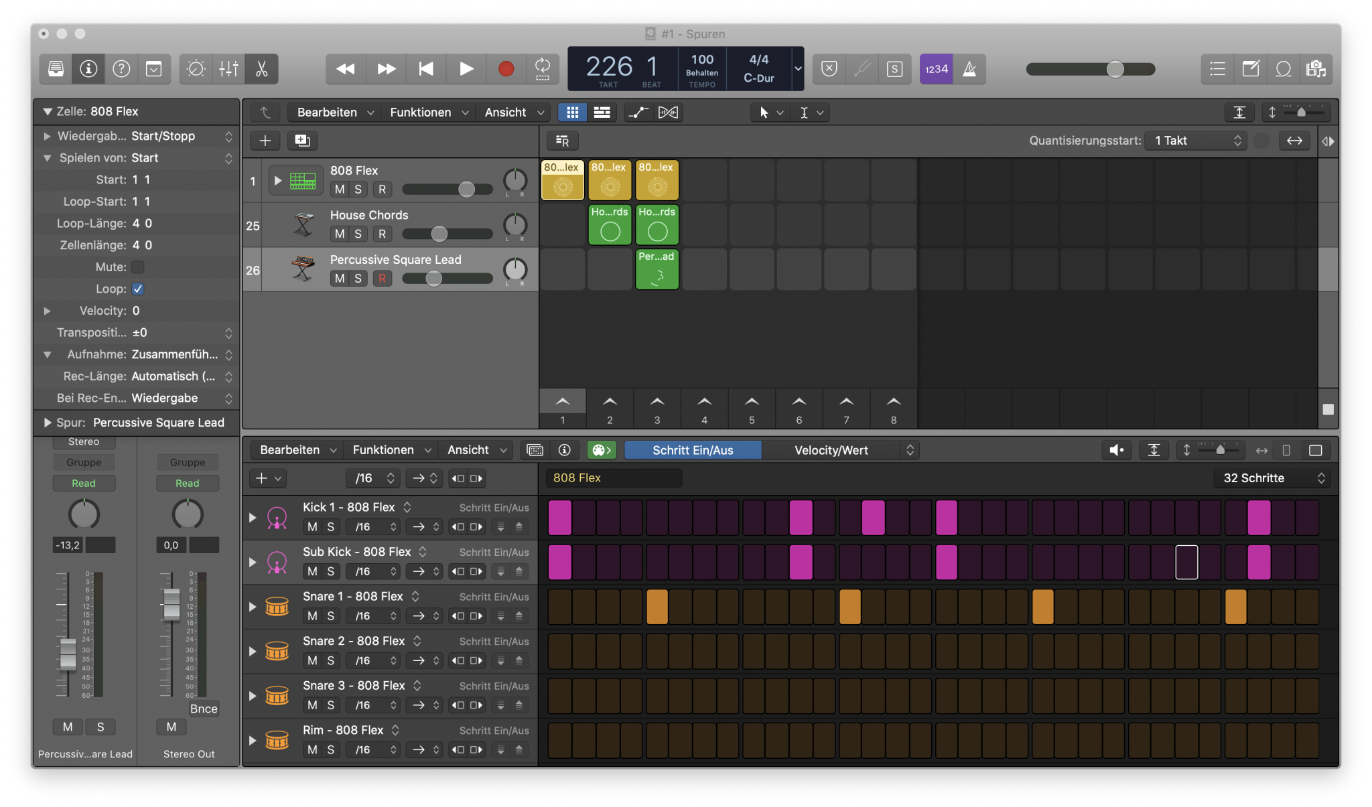Viewport: 1372px width, 807px height.
Task: Expand the Velocity disclosure triangle
Action: pyautogui.click(x=47, y=311)
